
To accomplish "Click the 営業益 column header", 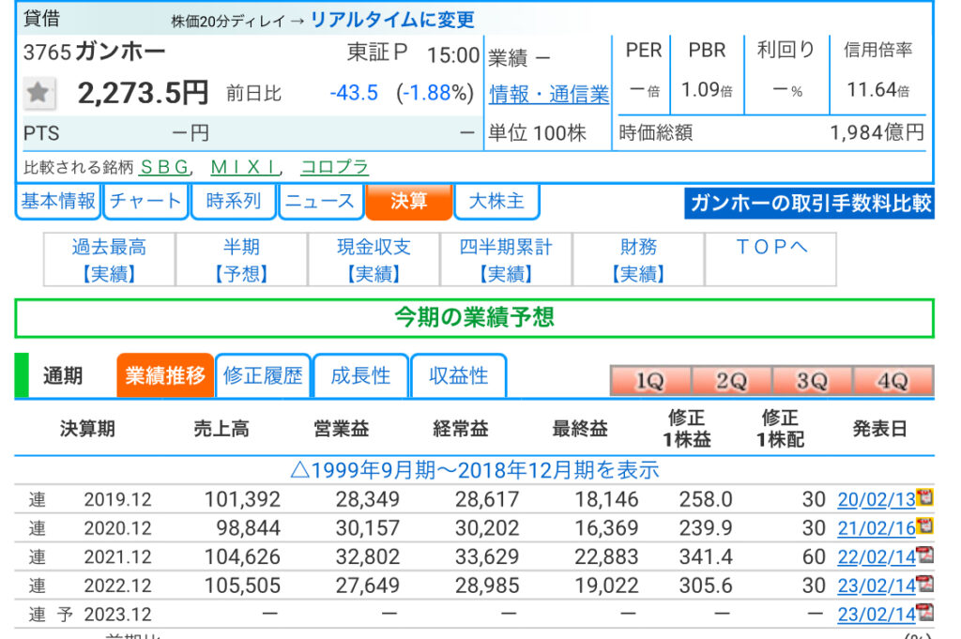I will tap(341, 429).
